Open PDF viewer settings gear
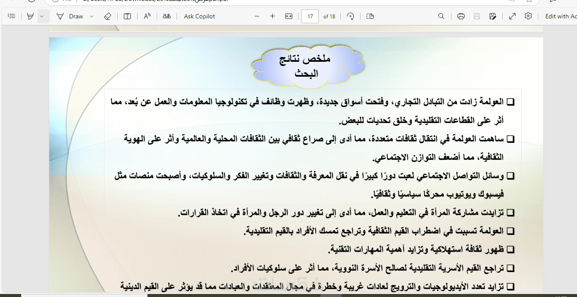 pyautogui.click(x=528, y=16)
